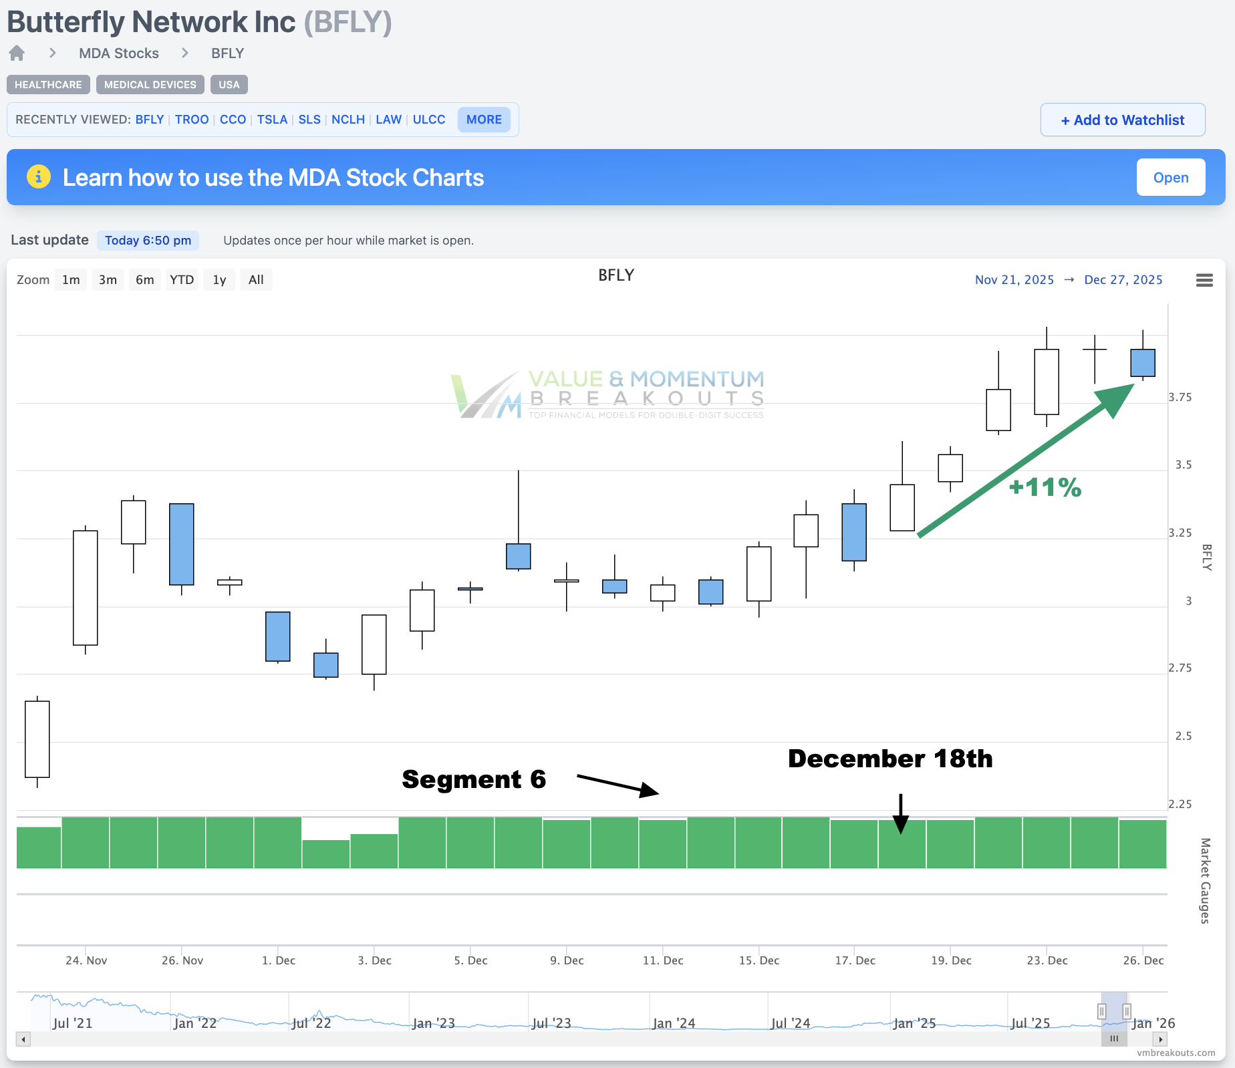1235x1068 pixels.
Task: Select the 1m zoom range
Action: (x=71, y=279)
